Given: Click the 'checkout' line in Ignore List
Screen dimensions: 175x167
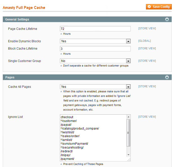Looking at the screenshot, I should 67,117.
